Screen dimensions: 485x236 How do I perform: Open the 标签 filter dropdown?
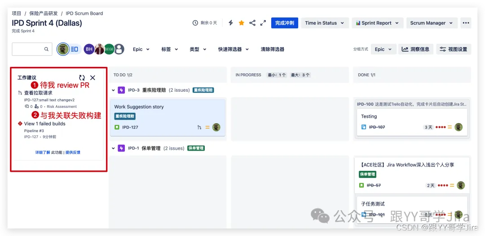tap(169, 49)
